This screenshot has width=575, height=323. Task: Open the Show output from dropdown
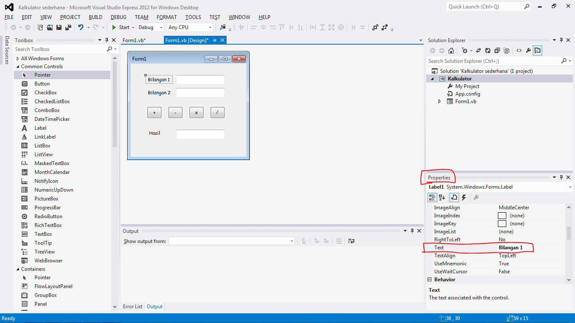292,240
